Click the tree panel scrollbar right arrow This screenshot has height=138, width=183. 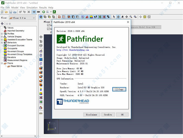(x=35, y=136)
